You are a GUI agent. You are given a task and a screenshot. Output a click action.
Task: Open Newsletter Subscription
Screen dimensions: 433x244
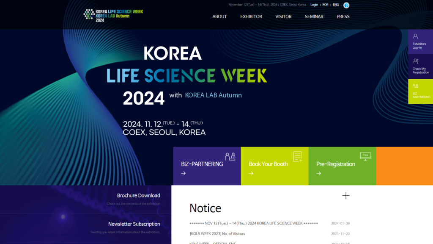coord(134,224)
